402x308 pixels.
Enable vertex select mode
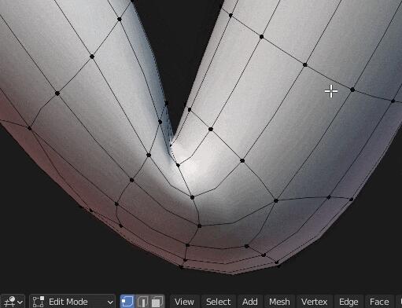(127, 302)
